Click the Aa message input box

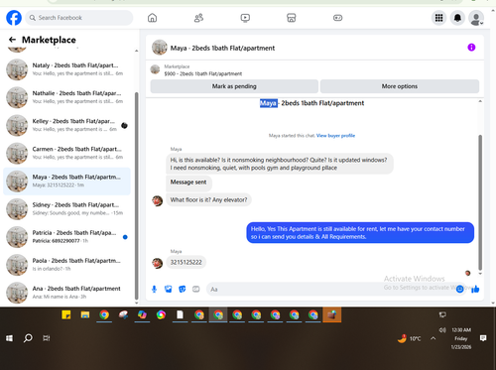click(x=330, y=290)
